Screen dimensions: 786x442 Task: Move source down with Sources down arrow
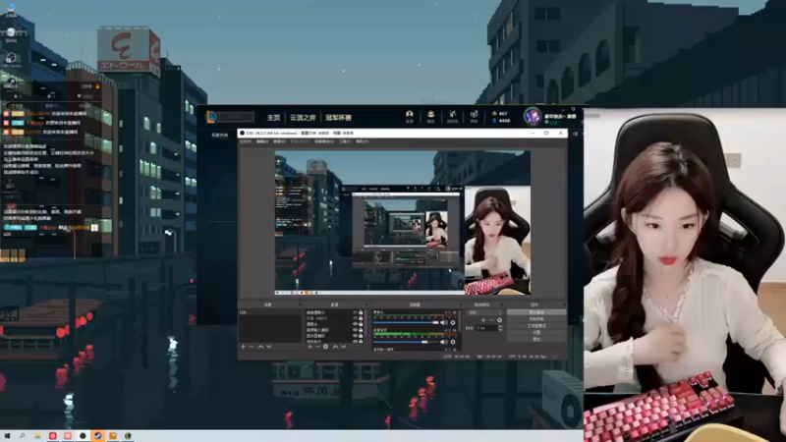point(343,347)
